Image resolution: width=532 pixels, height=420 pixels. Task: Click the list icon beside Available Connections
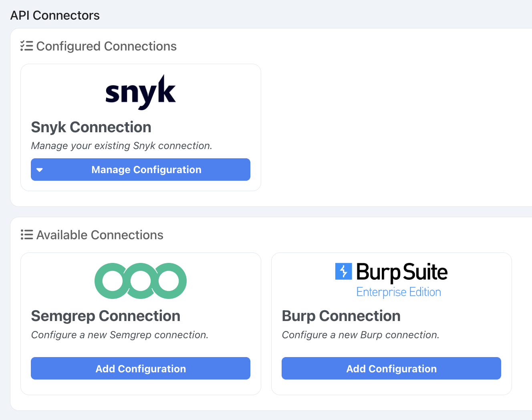26,235
